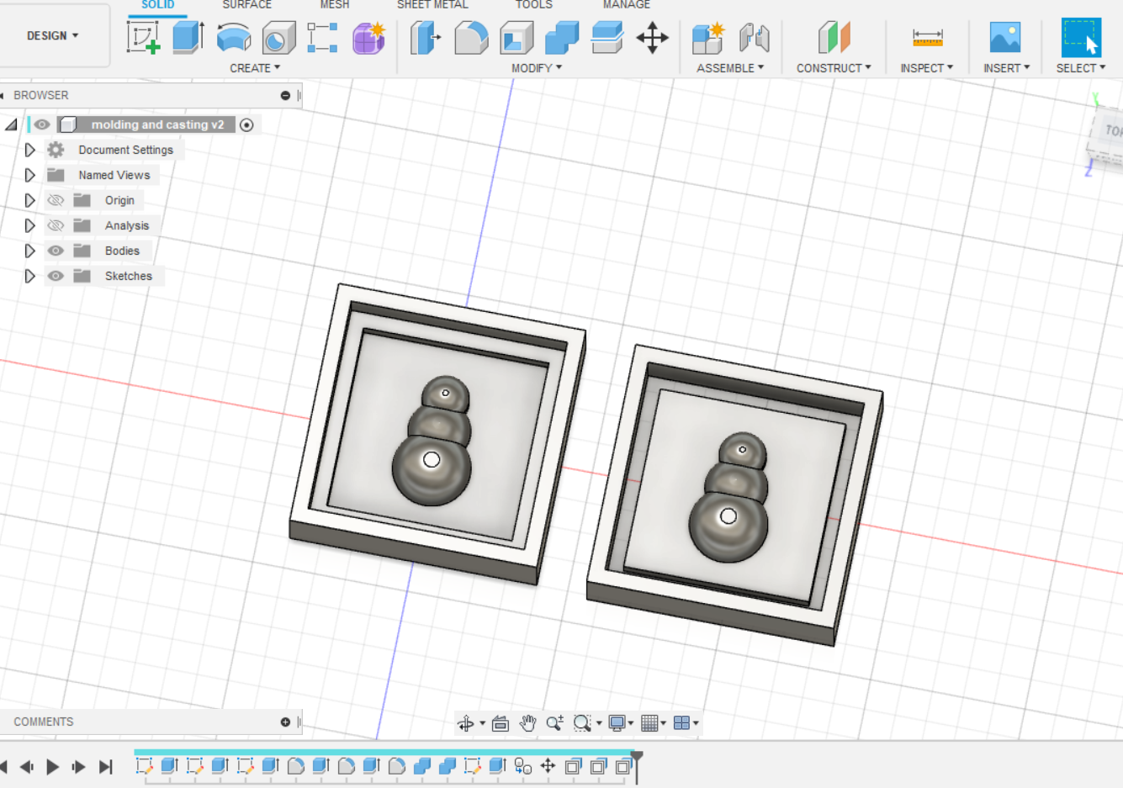Hide the Sketches folder
This screenshot has width=1123, height=788.
(56, 276)
